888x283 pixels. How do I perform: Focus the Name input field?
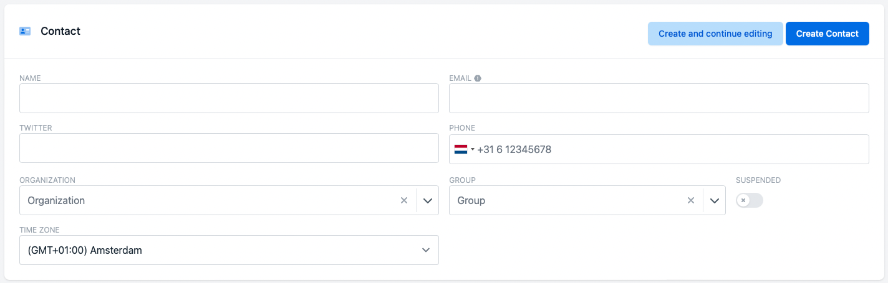coord(229,98)
